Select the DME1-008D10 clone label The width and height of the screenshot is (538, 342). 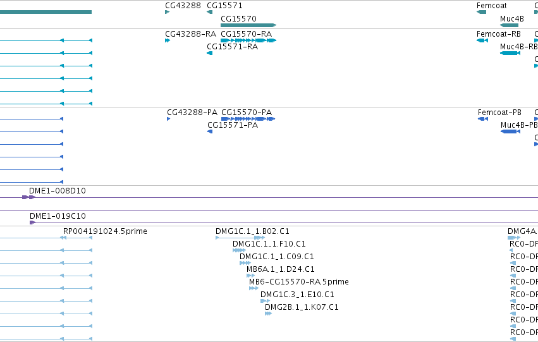(x=58, y=191)
